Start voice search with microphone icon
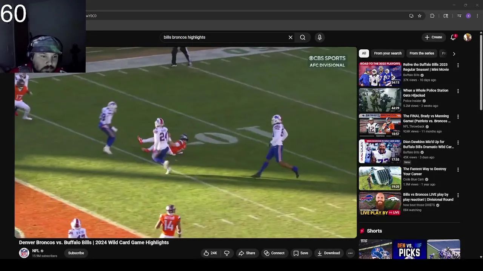The height and width of the screenshot is (271, 483). (x=320, y=37)
